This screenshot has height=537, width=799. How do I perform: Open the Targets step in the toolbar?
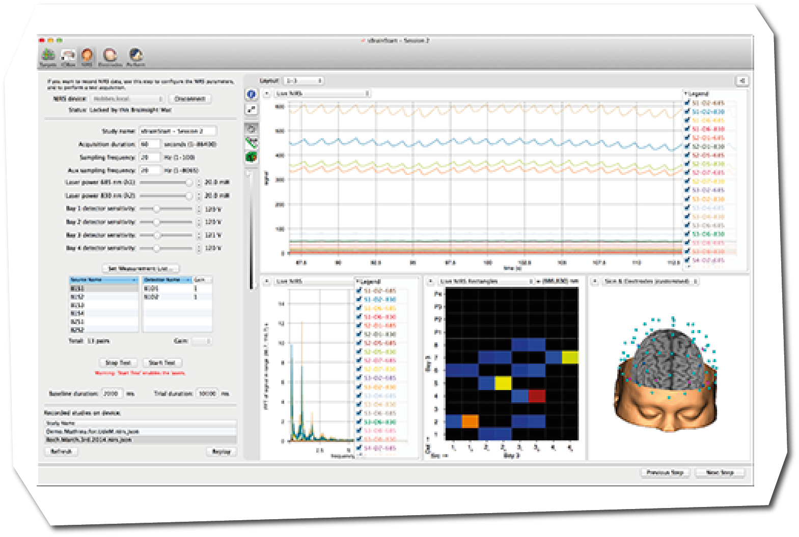48,57
